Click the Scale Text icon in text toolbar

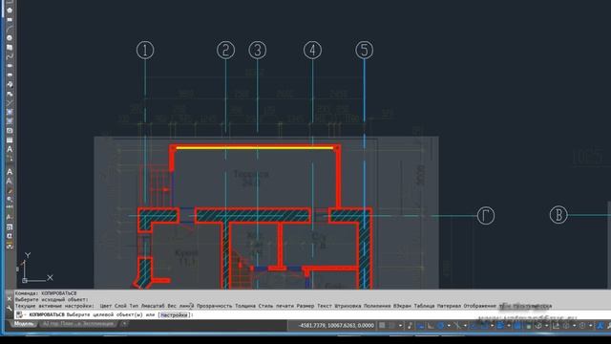pos(10,226)
